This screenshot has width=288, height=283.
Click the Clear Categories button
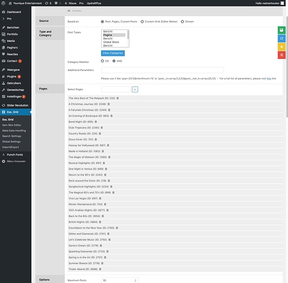(113, 53)
